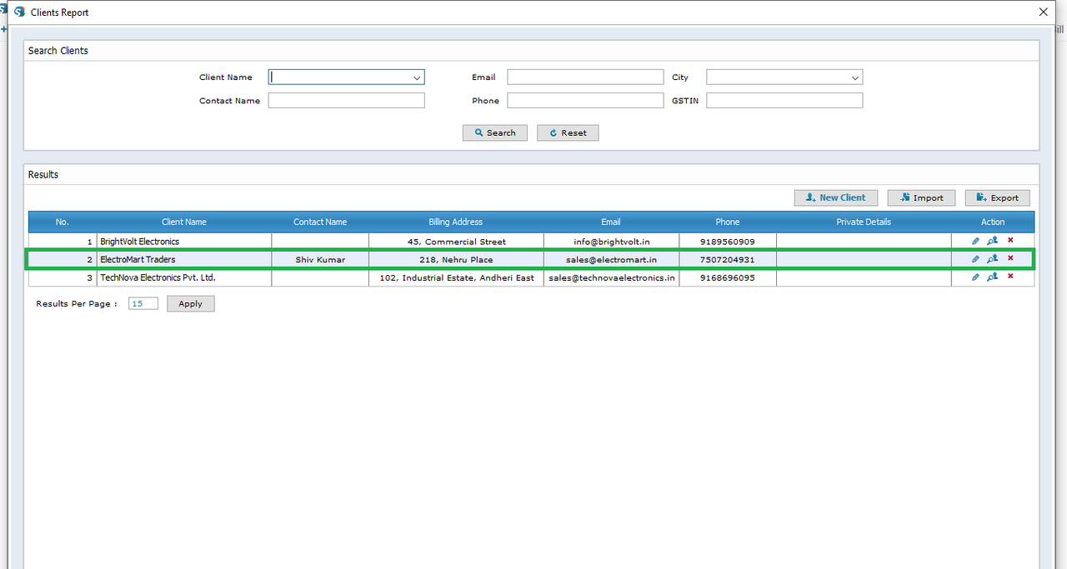Select the TechNova Electronics Pvt. Ltd. cell
The height and width of the screenshot is (569, 1067).
[184, 277]
